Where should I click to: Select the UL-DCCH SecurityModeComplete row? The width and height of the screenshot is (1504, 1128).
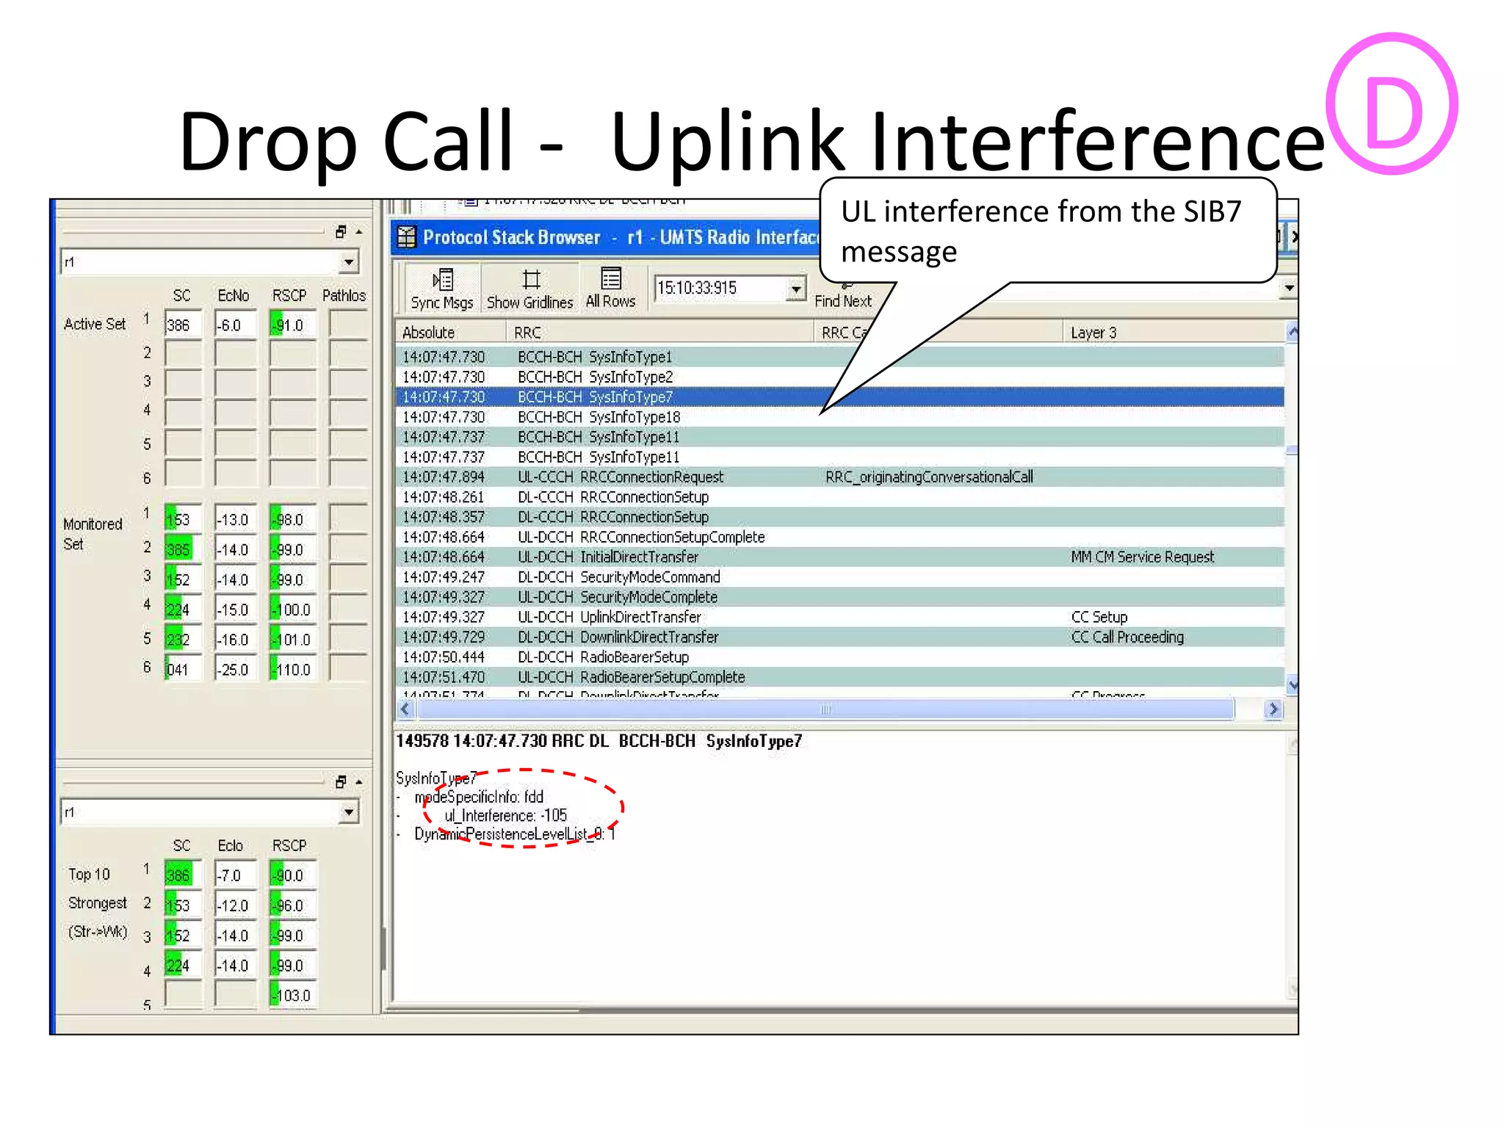840,597
